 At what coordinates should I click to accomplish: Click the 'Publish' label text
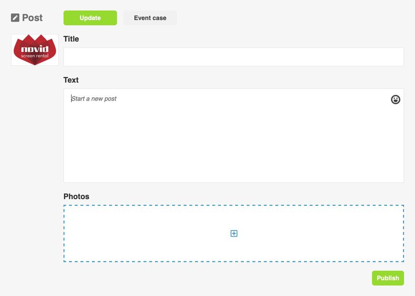coord(388,278)
